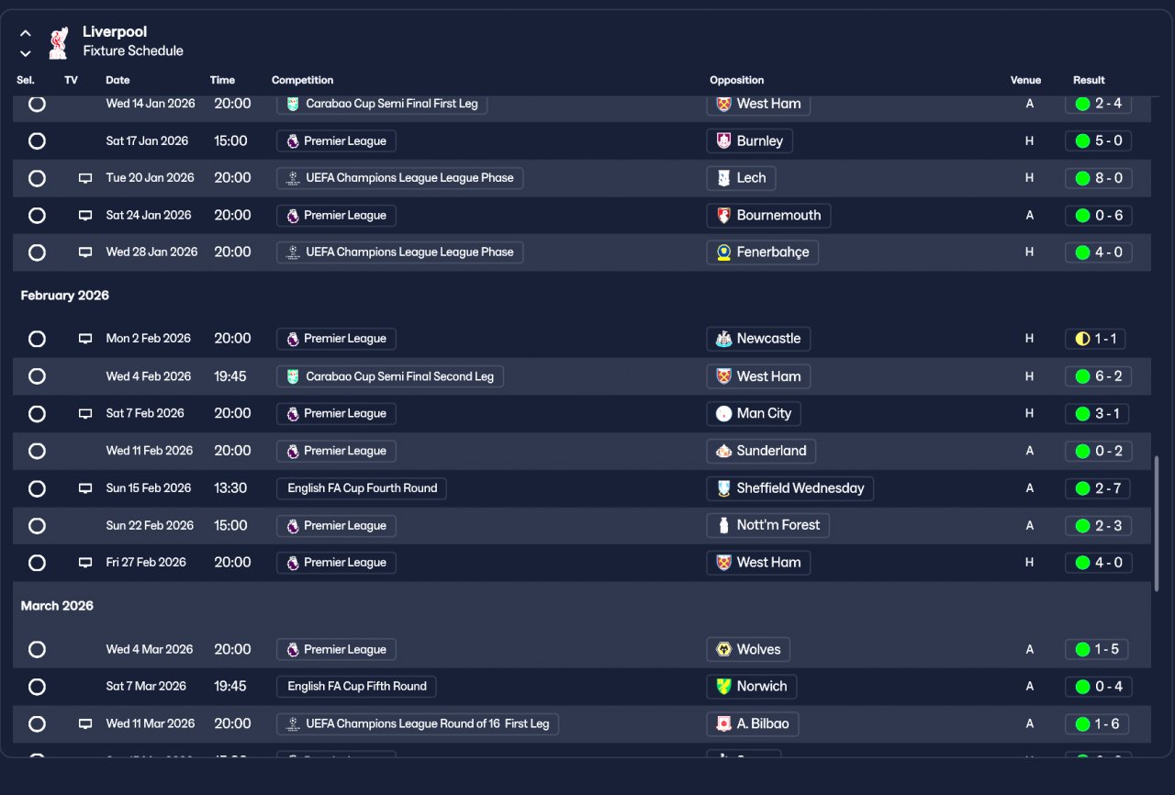1175x795 pixels.
Task: Select the Wed 11 Feb 2026 fixture radio button
Action: pyautogui.click(x=37, y=451)
